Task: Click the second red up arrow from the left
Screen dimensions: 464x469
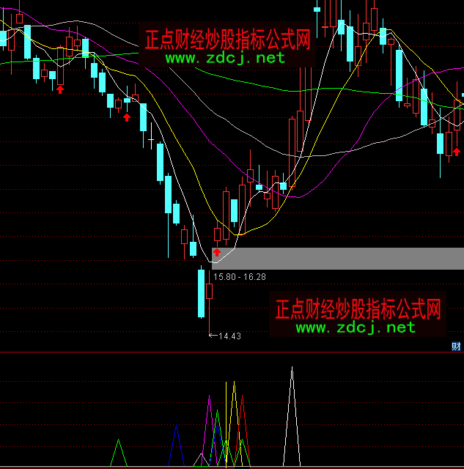Action: [127, 117]
